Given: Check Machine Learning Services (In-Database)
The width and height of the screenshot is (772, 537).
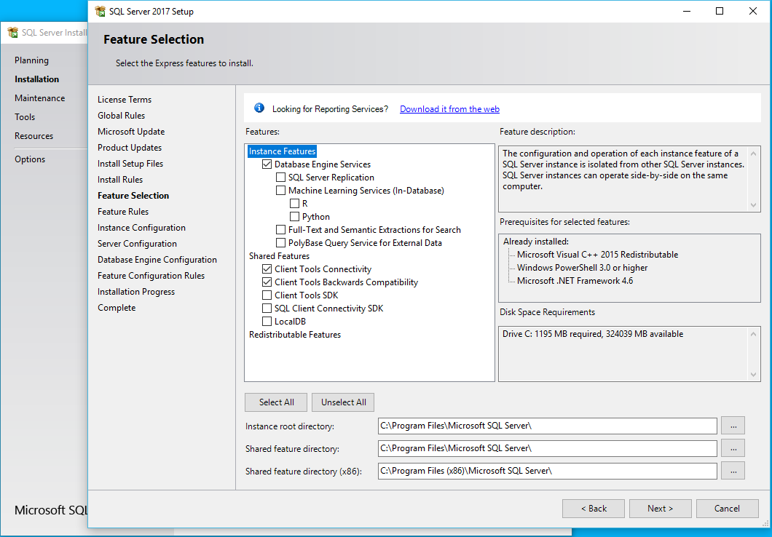Looking at the screenshot, I should (280, 191).
